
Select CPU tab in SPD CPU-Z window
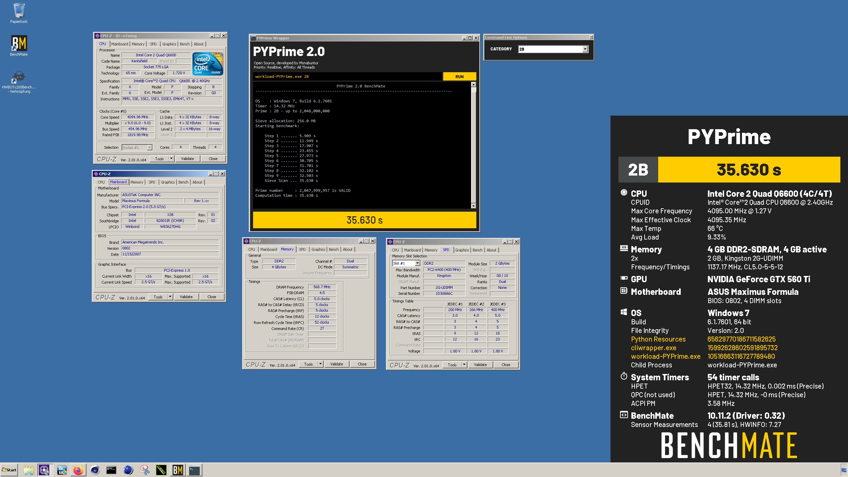pyautogui.click(x=396, y=250)
